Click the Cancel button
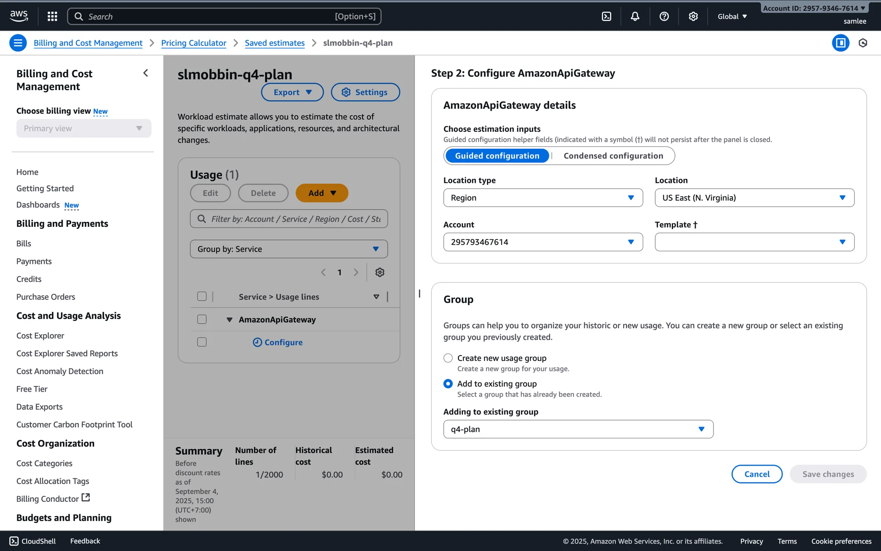Viewport: 881px width, 551px height. pos(756,474)
